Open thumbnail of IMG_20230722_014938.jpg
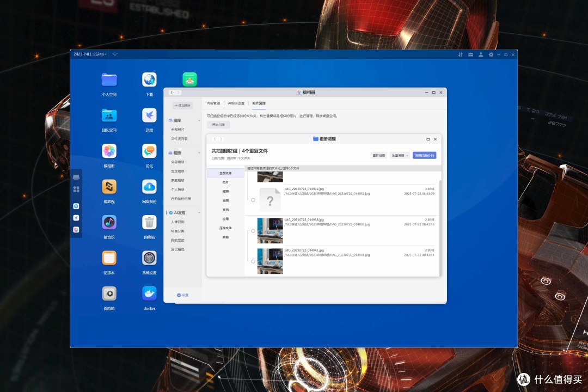 (270, 231)
